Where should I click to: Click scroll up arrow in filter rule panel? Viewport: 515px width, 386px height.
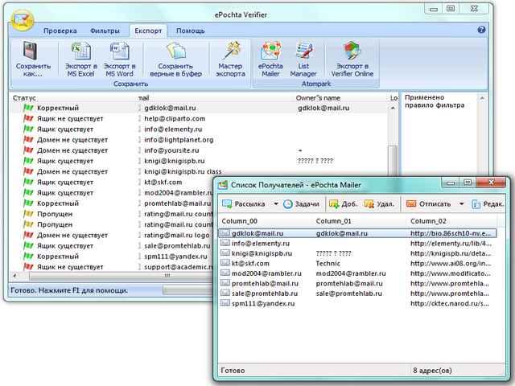(482, 98)
